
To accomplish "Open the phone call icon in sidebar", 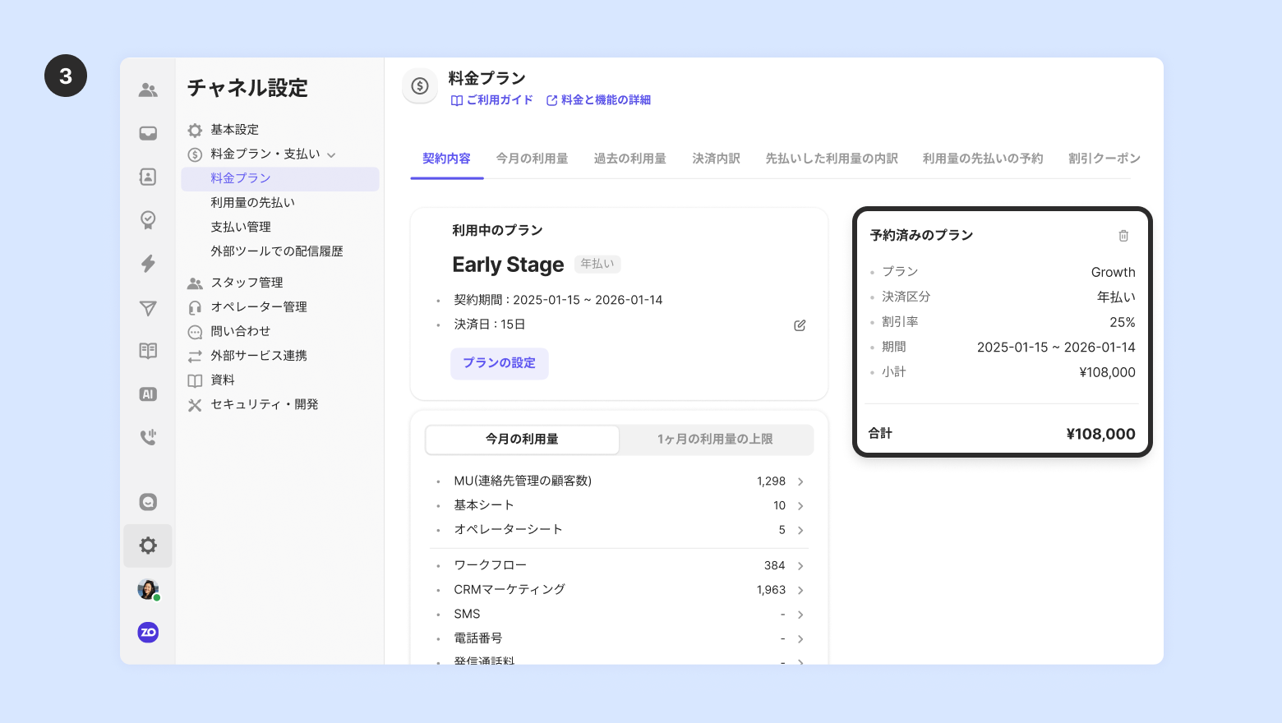I will (x=148, y=437).
